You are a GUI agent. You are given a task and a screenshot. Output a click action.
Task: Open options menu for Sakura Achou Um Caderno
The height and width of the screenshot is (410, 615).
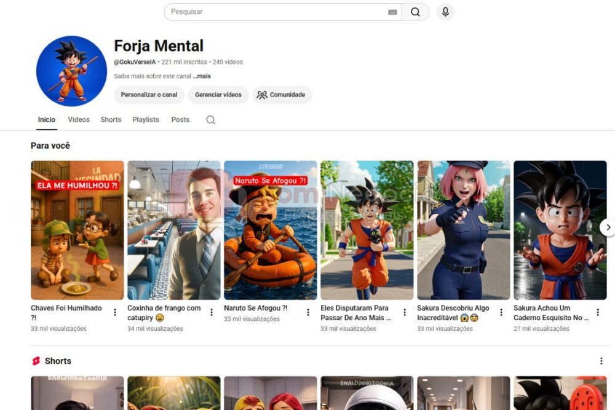(597, 312)
